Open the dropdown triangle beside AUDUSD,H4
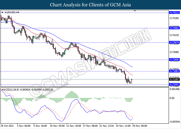This screenshot has height=129, width=181. coord(3,12)
